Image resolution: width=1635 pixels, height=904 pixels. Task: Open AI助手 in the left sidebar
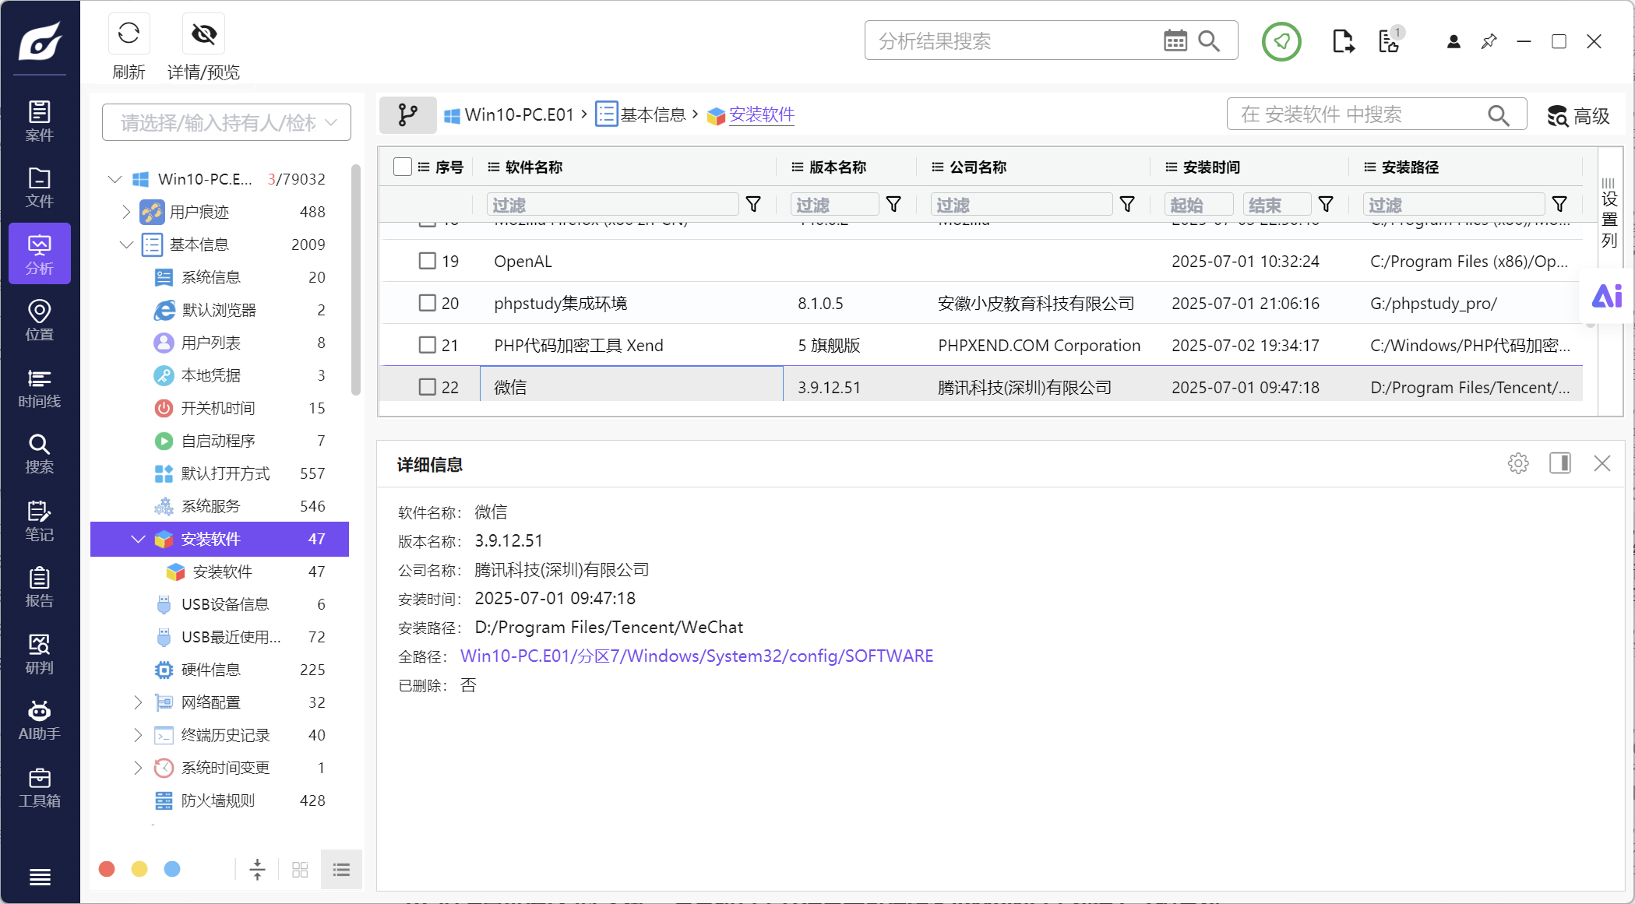40,720
